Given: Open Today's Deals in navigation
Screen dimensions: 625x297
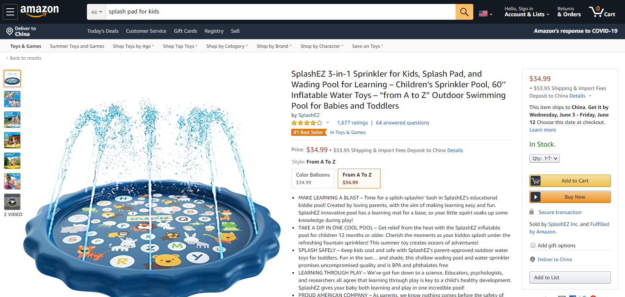Looking at the screenshot, I should pos(103,31).
